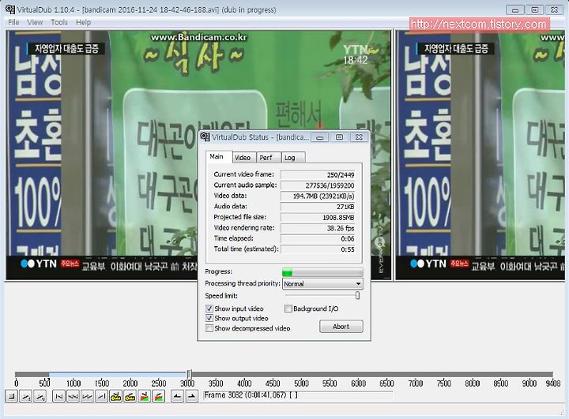Open the Help menu
This screenshot has width=569, height=419.
point(84,22)
